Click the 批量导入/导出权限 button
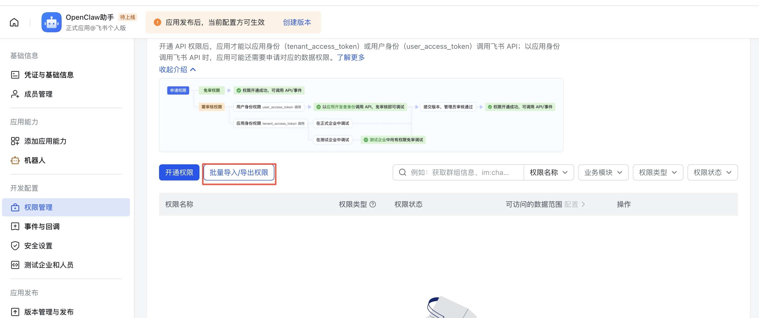The width and height of the screenshot is (759, 318). pyautogui.click(x=239, y=173)
